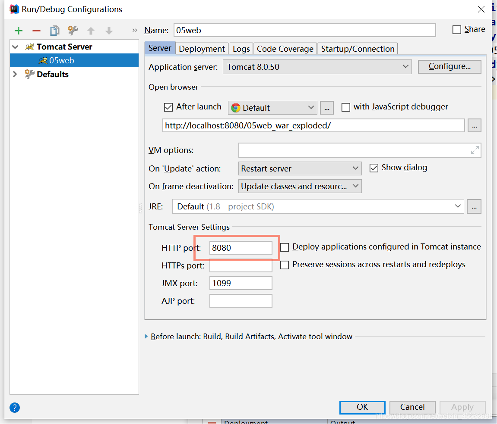Copy the selected configuration

click(54, 30)
